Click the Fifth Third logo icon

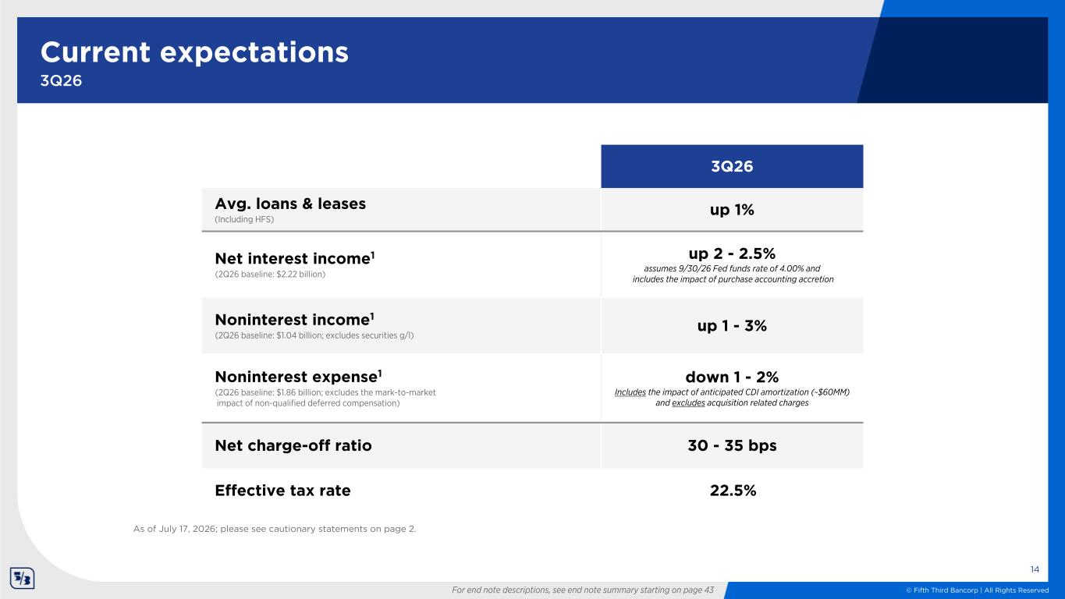pyautogui.click(x=21, y=579)
